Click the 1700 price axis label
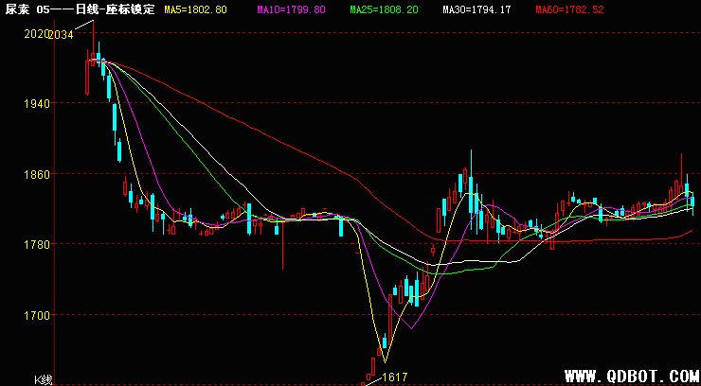The height and width of the screenshot is (386, 701). 34,315
